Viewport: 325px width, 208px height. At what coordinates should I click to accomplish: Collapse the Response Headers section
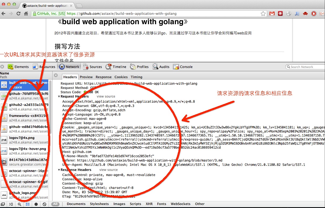(x=59, y=170)
